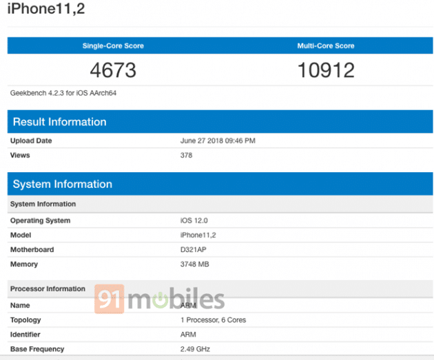Select the Multi-Core Score header
This screenshot has height=360, width=434.
[x=327, y=46]
